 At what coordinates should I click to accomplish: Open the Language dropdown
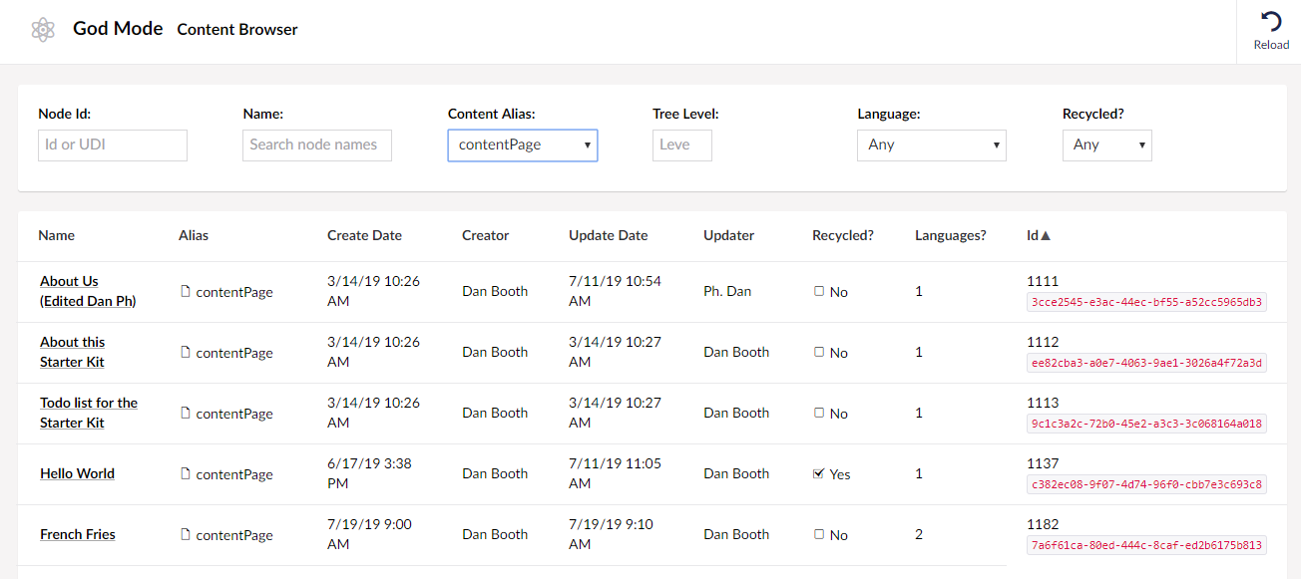click(x=932, y=145)
